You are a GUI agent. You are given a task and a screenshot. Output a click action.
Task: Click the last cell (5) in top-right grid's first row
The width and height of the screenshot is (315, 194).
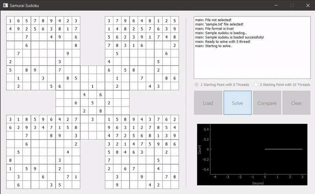pos(174,21)
